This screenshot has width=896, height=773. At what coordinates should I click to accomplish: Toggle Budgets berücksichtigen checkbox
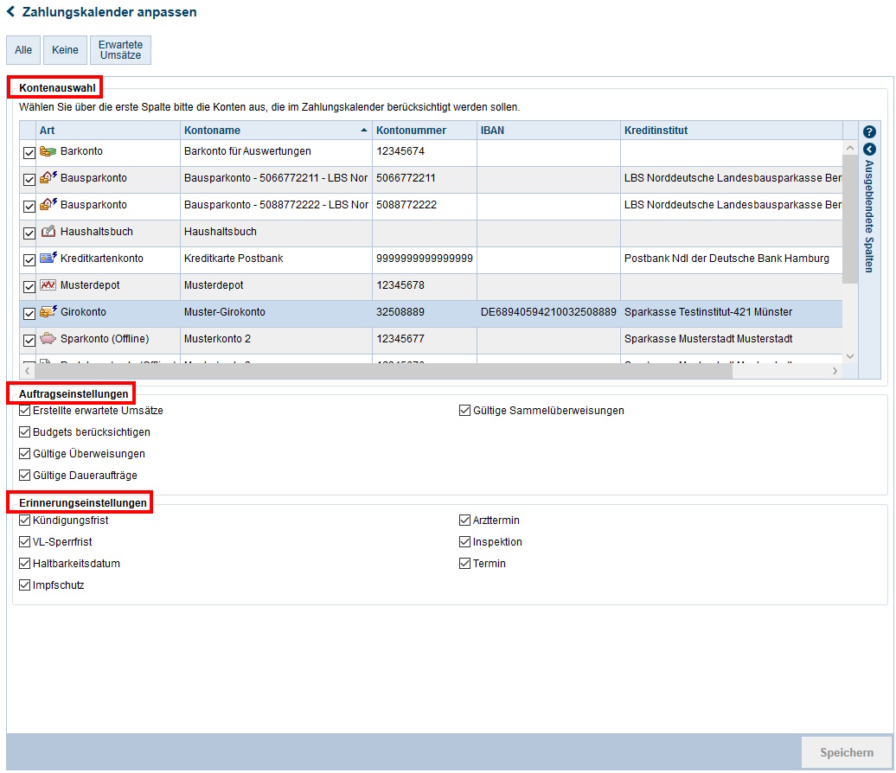pyautogui.click(x=25, y=432)
